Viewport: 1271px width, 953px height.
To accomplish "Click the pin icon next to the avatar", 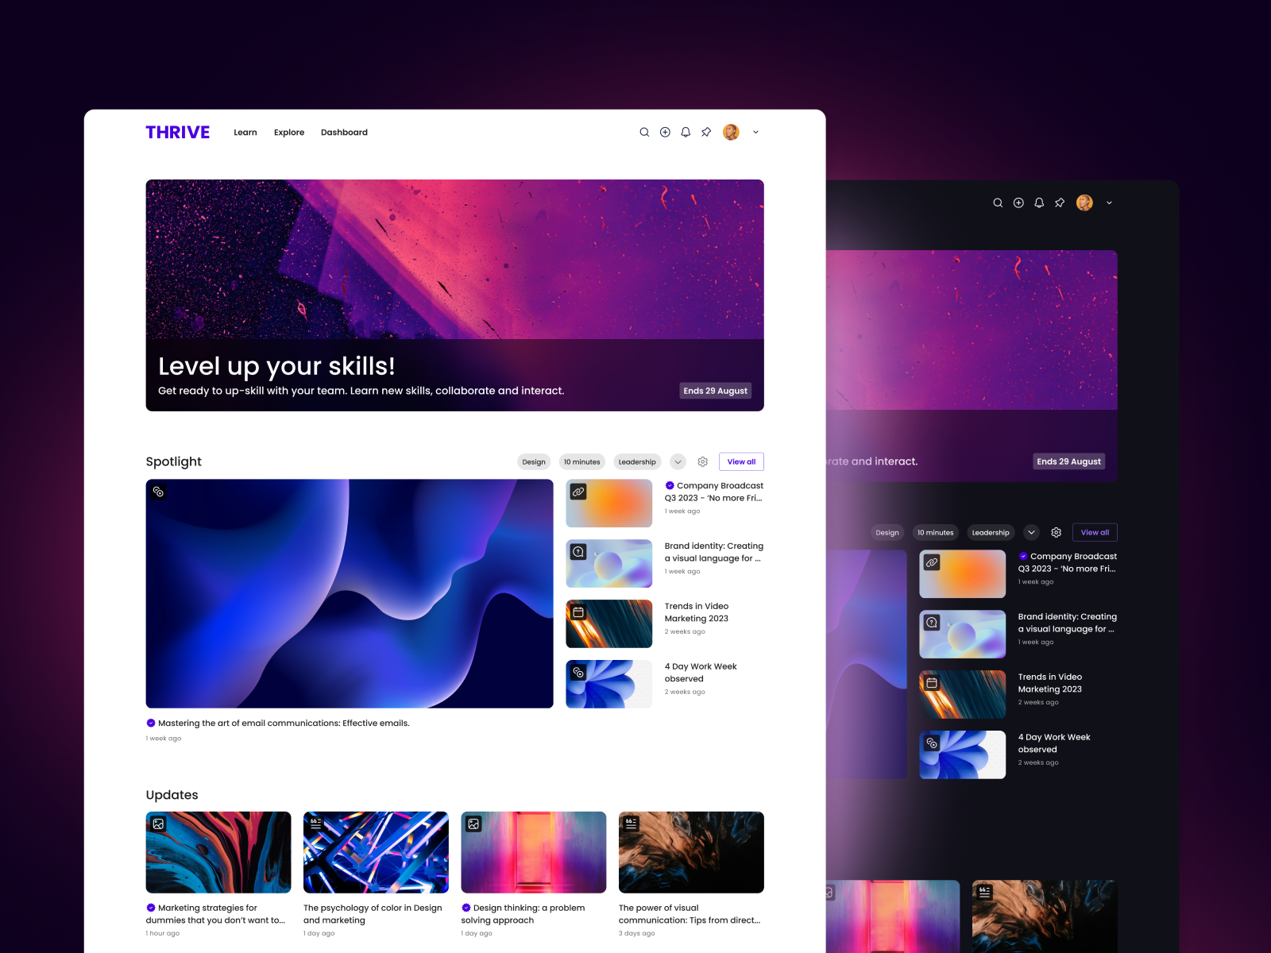I will 705,132.
